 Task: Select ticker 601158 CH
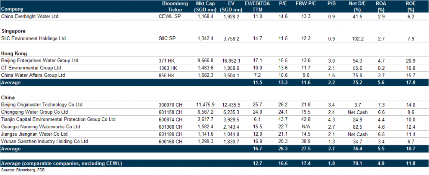point(171,112)
